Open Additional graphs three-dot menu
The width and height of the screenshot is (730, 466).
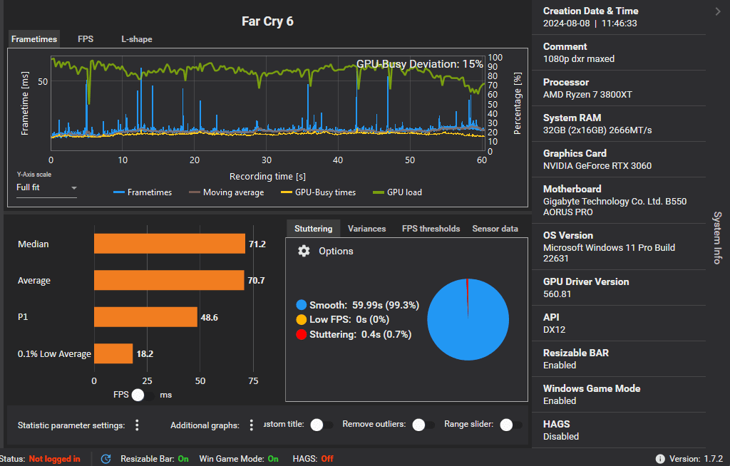pyautogui.click(x=252, y=425)
